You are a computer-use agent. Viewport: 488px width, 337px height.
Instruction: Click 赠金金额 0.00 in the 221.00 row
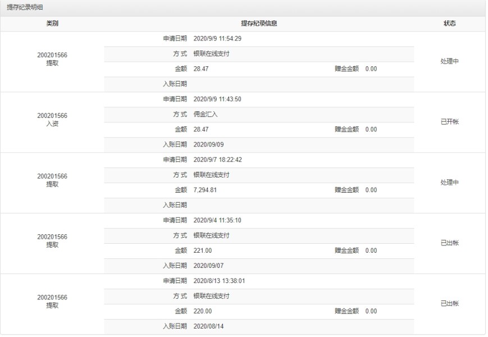(355, 251)
